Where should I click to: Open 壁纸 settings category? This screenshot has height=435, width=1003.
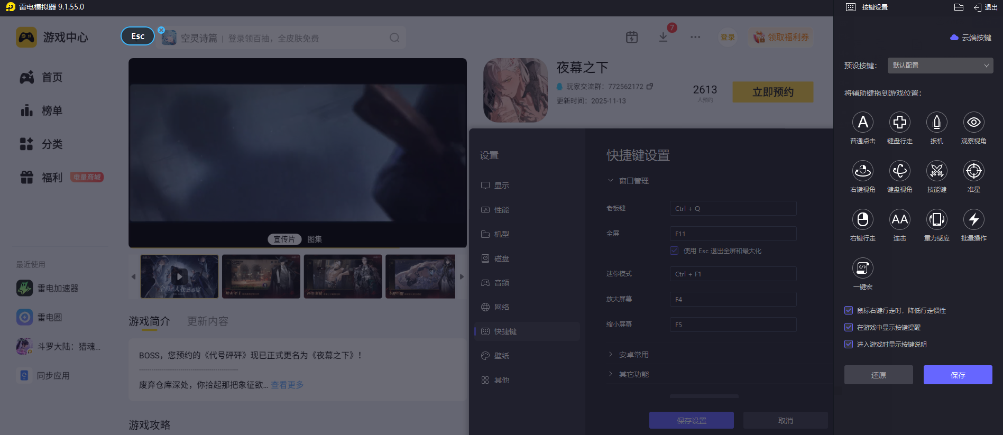pyautogui.click(x=495, y=356)
